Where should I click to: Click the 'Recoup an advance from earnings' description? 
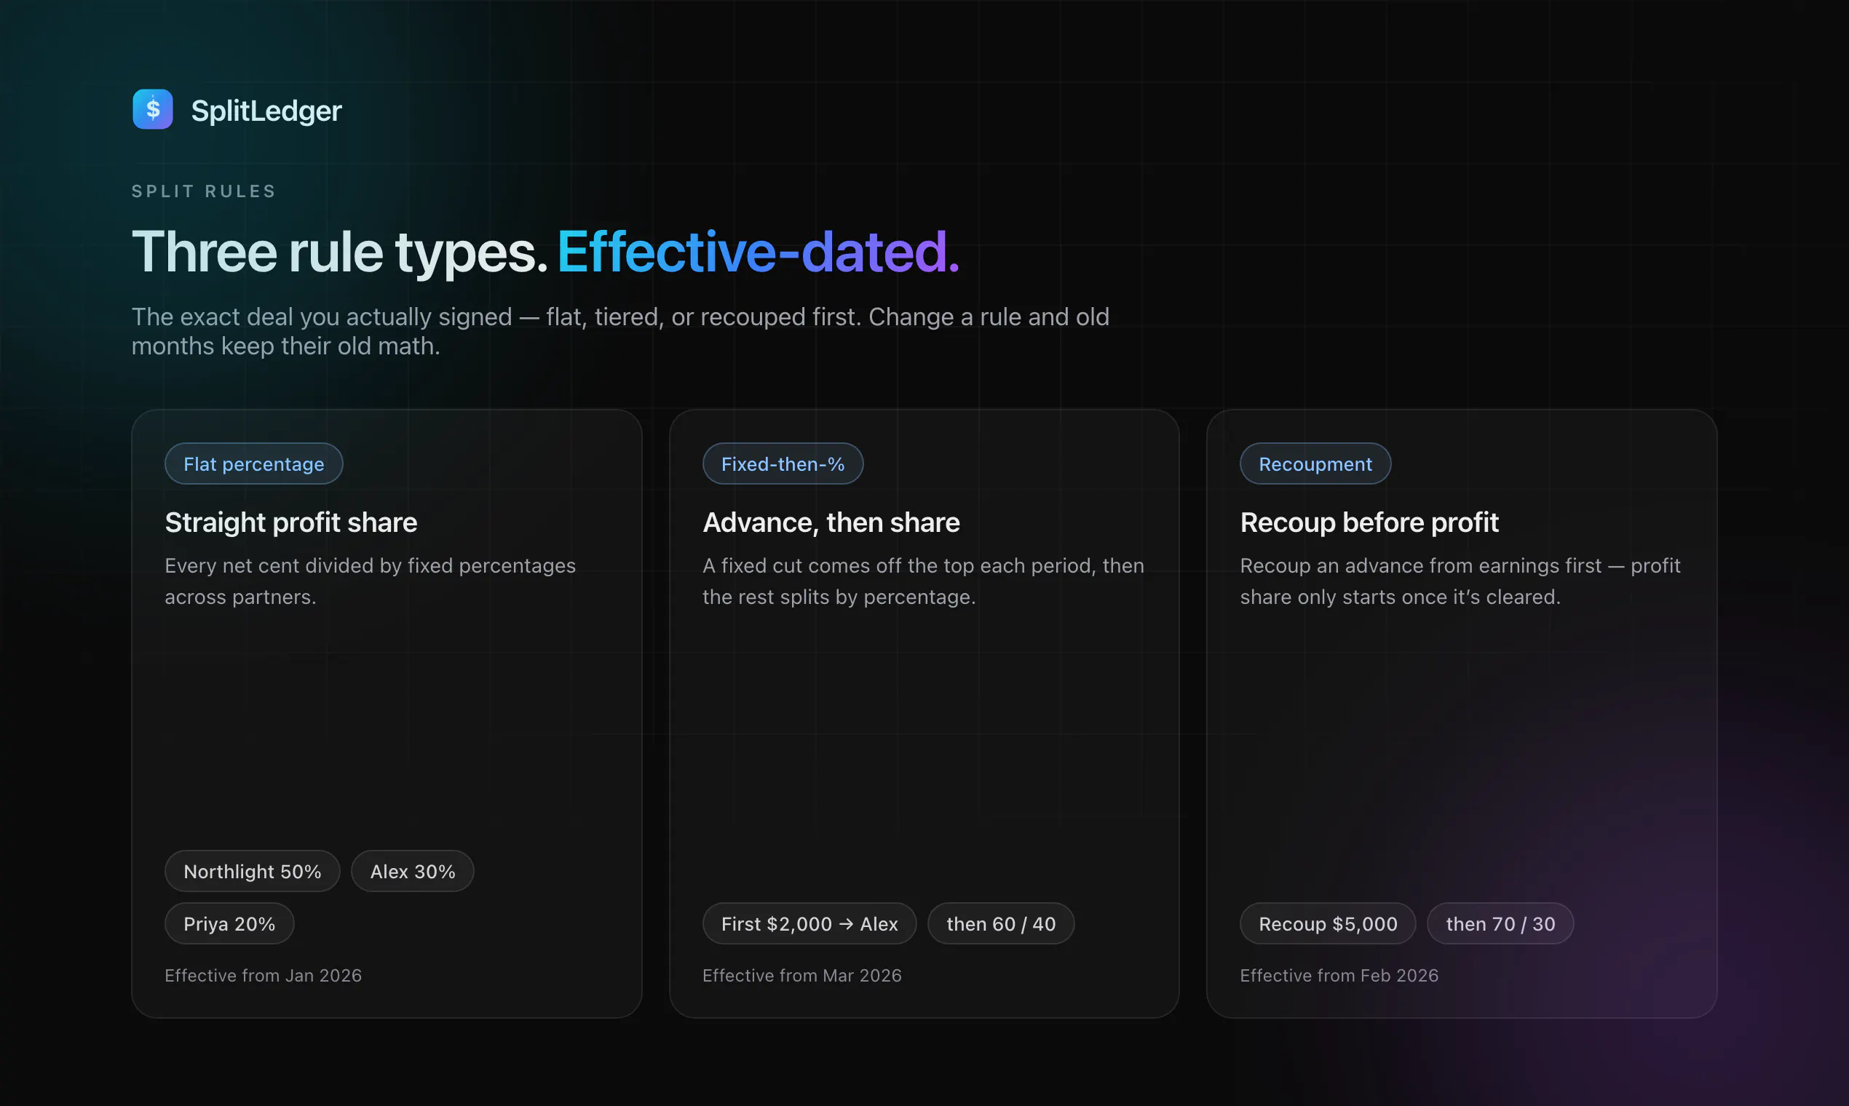click(1460, 581)
